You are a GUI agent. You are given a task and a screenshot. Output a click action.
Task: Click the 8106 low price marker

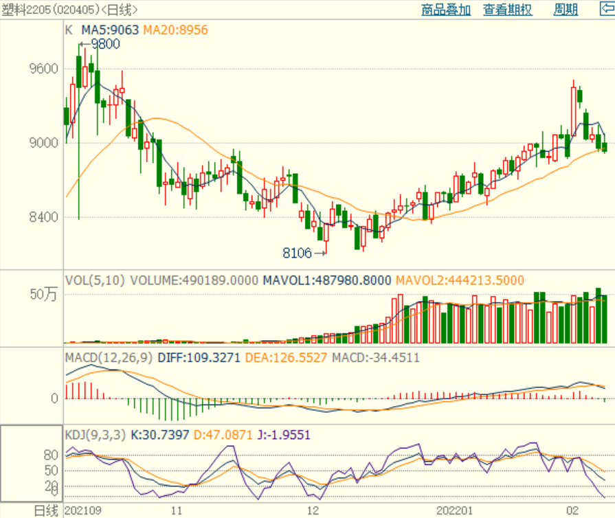[x=296, y=253]
